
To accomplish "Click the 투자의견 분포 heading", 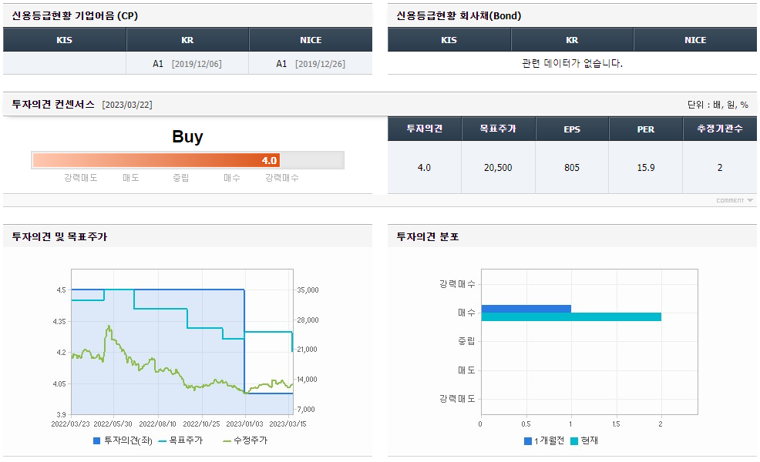I will click(428, 237).
